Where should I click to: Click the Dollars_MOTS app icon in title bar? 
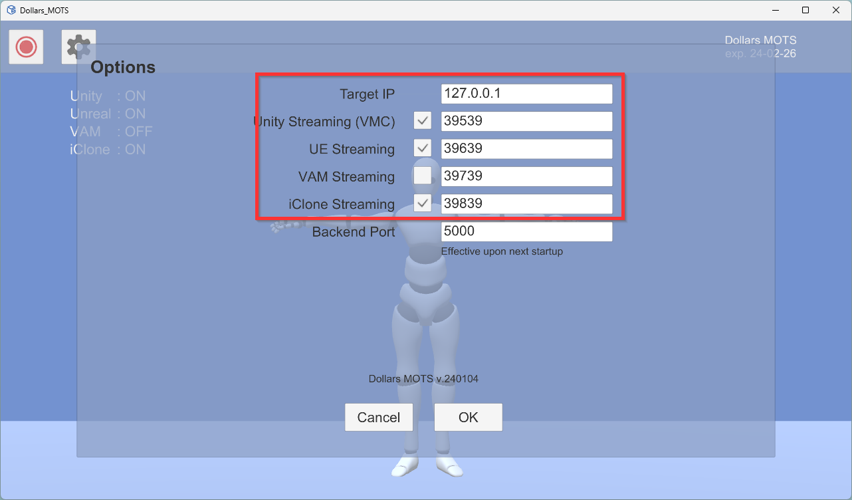coord(11,11)
